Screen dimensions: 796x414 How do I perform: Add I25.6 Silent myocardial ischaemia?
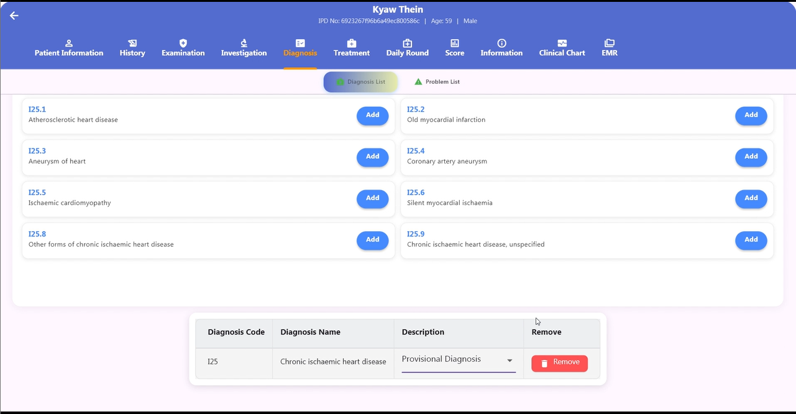(751, 199)
